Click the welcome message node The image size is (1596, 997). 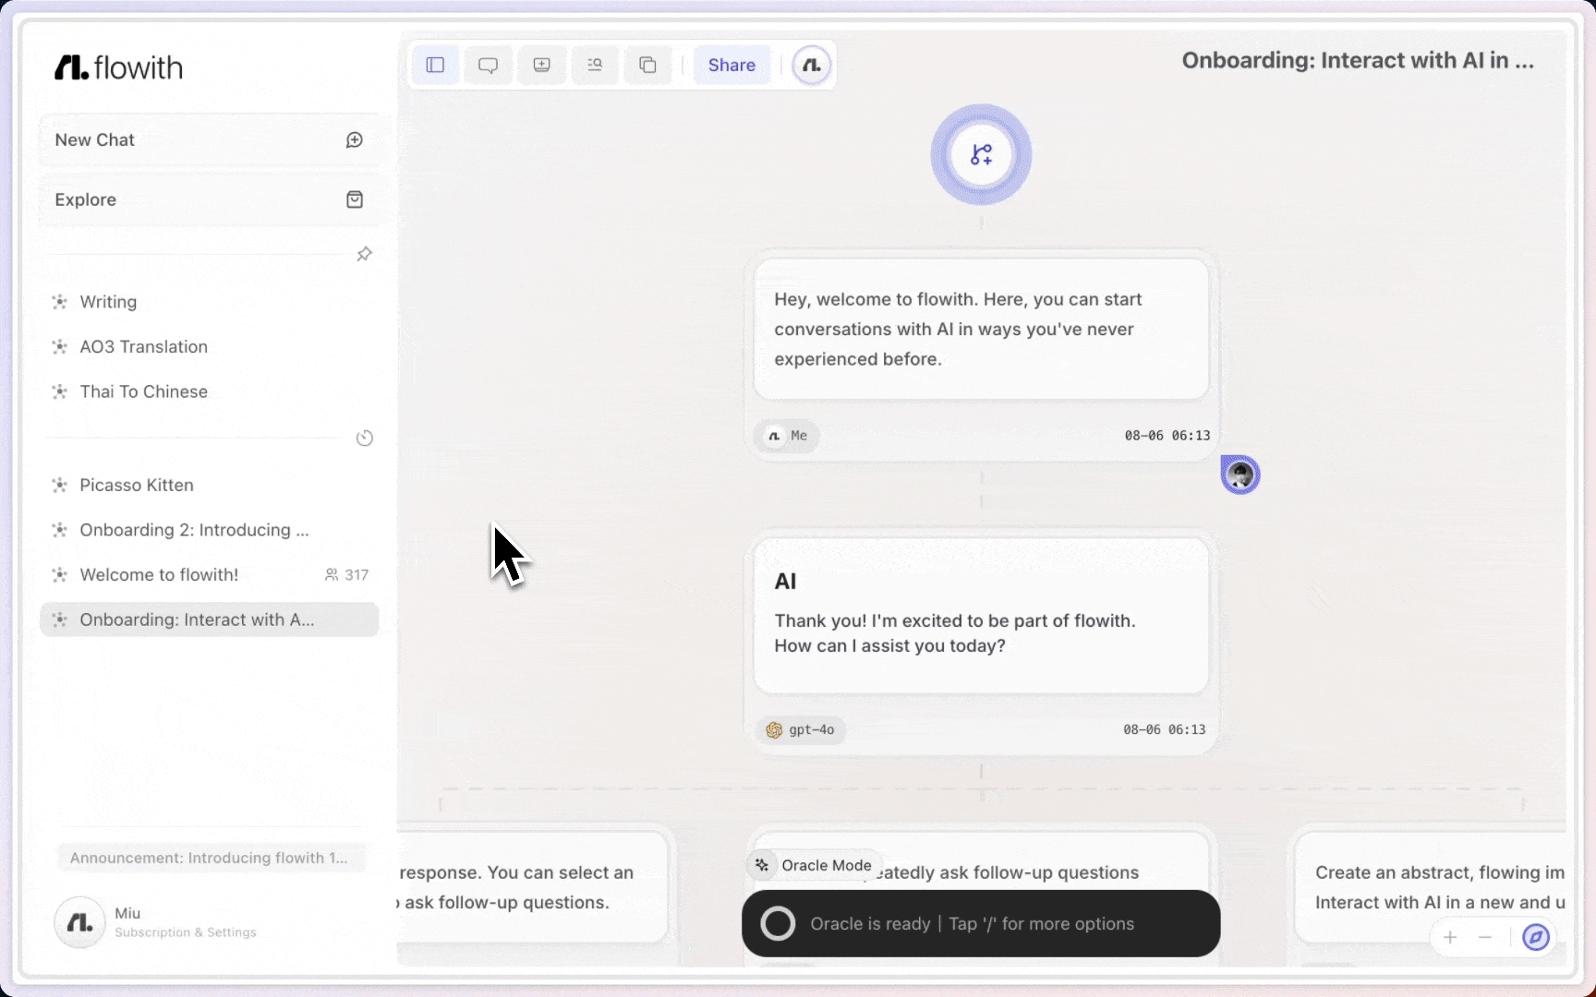(981, 329)
